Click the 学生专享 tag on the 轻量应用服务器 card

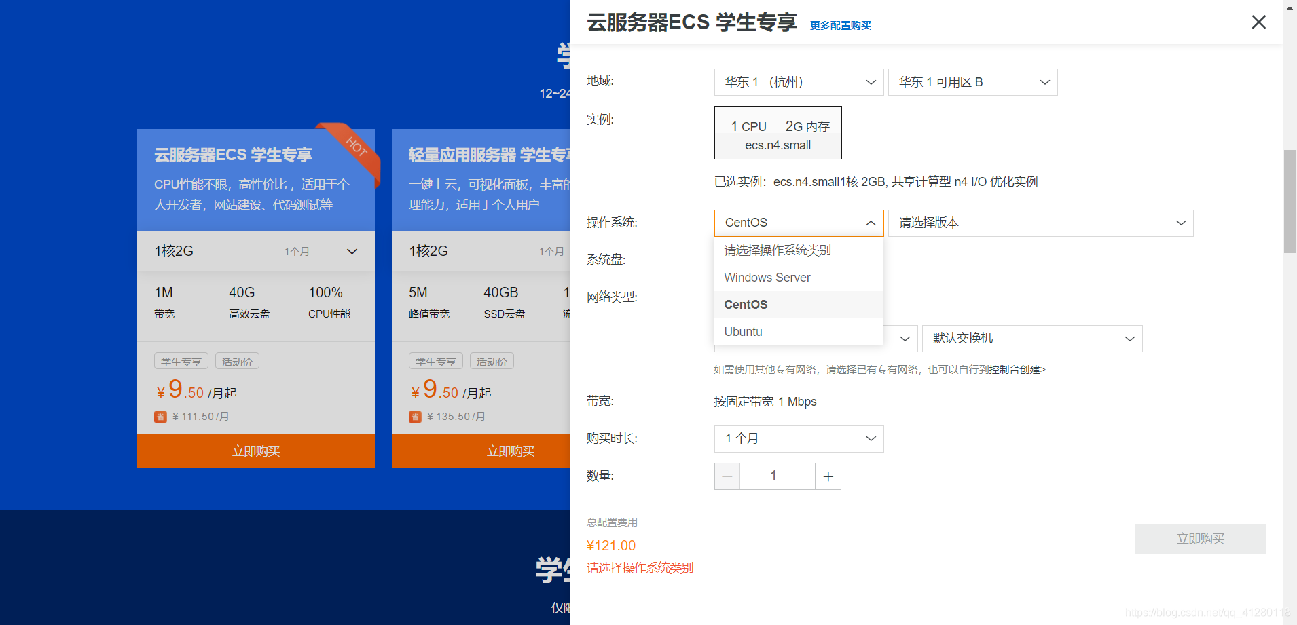pyautogui.click(x=436, y=362)
